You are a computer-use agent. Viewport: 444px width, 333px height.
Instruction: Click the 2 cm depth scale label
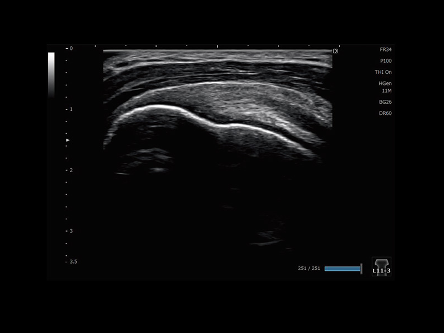coord(71,170)
